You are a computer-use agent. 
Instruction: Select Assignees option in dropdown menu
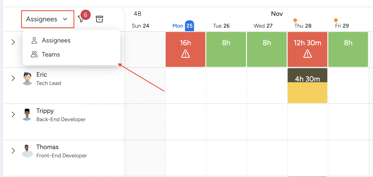click(x=56, y=40)
